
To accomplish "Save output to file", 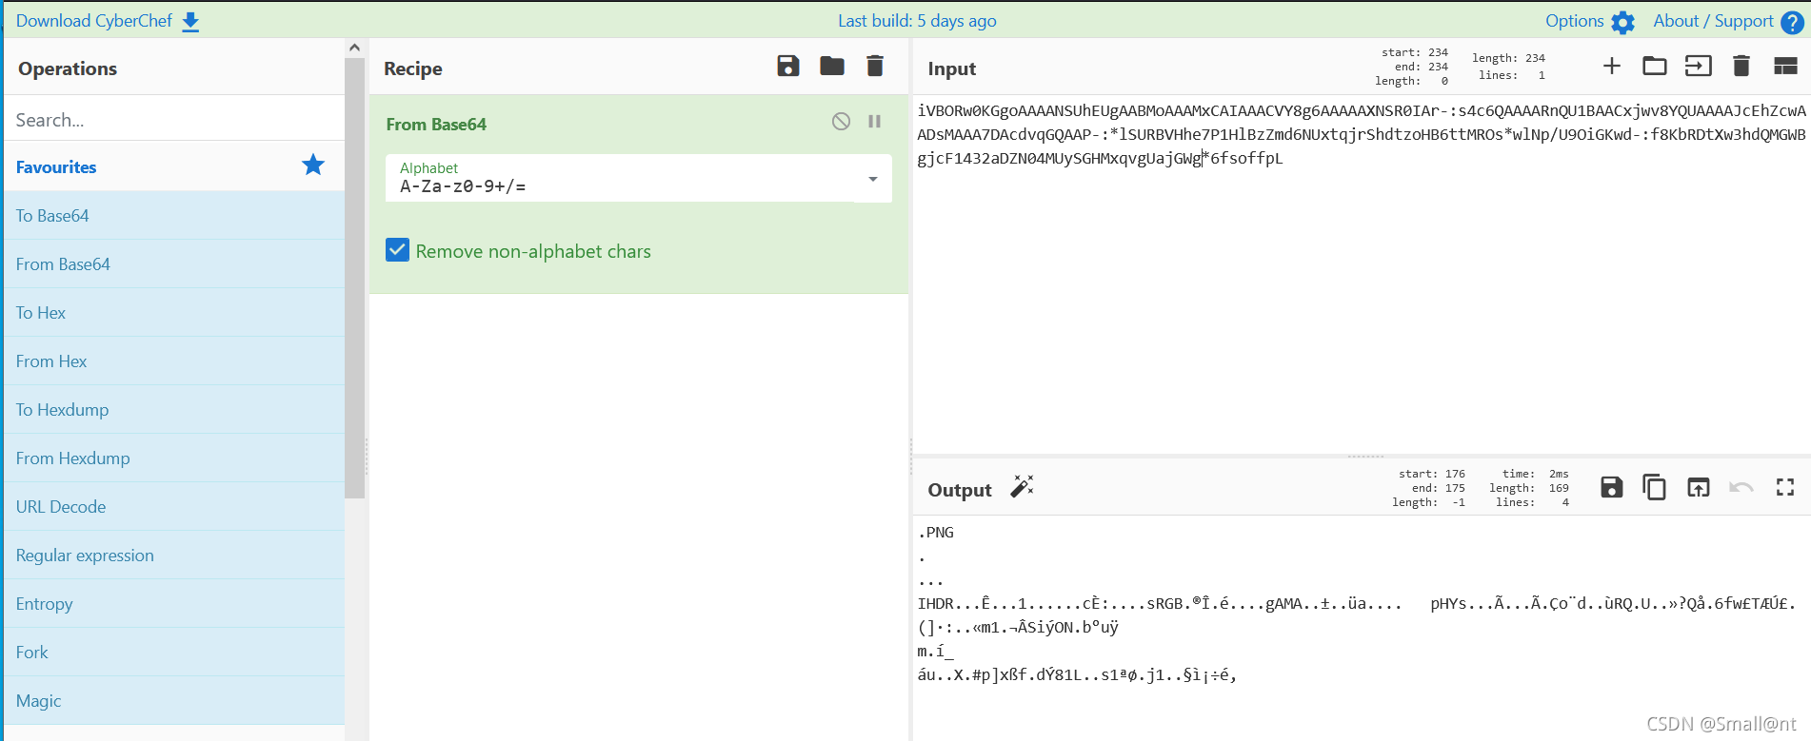I will 1611,488.
